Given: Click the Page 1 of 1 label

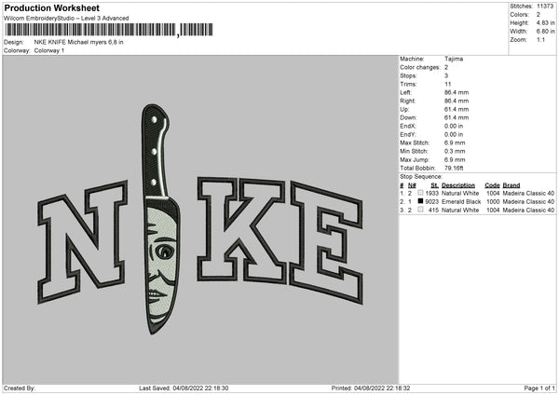Looking at the screenshot, I should pos(539,388).
